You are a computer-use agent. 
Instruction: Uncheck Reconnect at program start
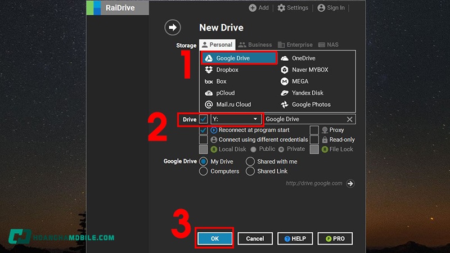point(203,130)
